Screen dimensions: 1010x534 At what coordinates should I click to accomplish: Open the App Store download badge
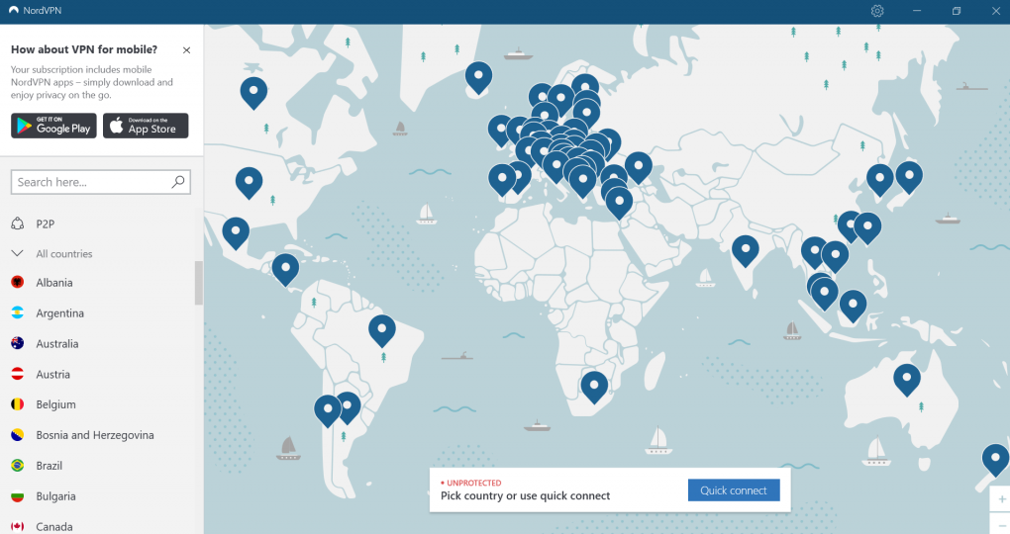[146, 126]
